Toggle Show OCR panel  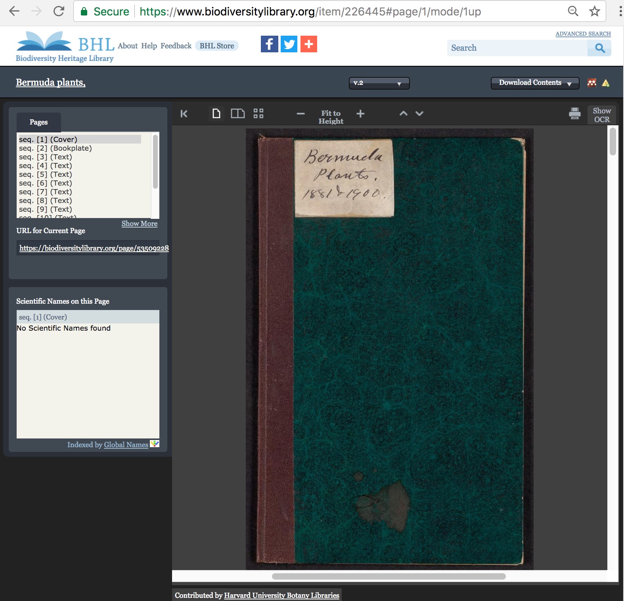601,115
